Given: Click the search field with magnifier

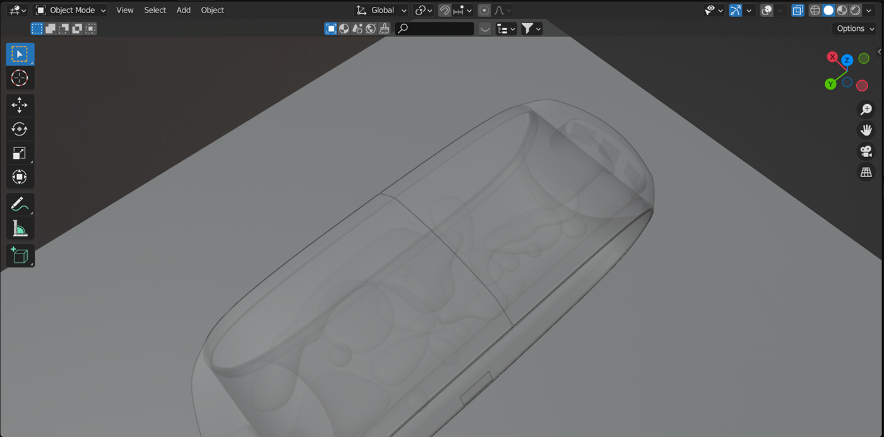Looking at the screenshot, I should [x=434, y=28].
